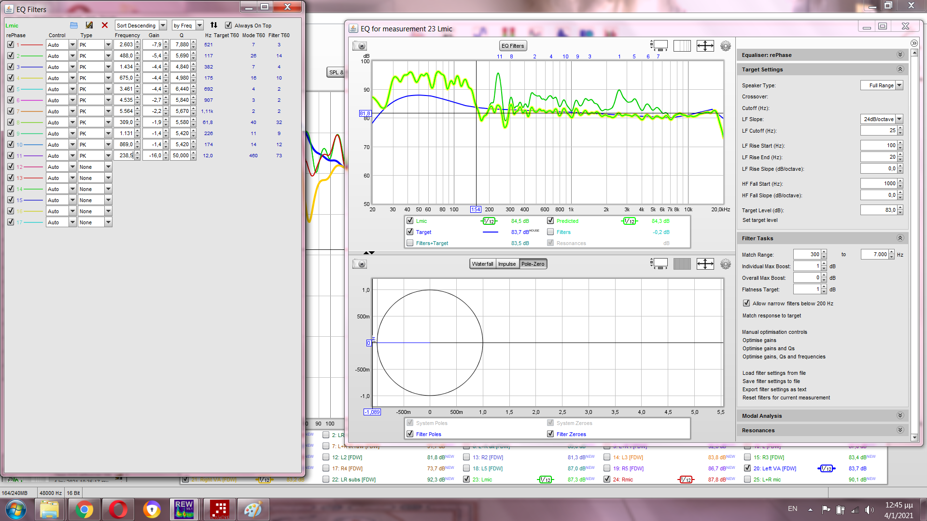Click the sort filters arrows icon

pos(214,25)
